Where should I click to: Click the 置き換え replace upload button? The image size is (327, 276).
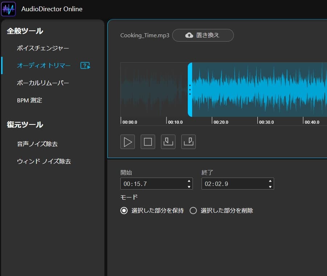coord(203,35)
